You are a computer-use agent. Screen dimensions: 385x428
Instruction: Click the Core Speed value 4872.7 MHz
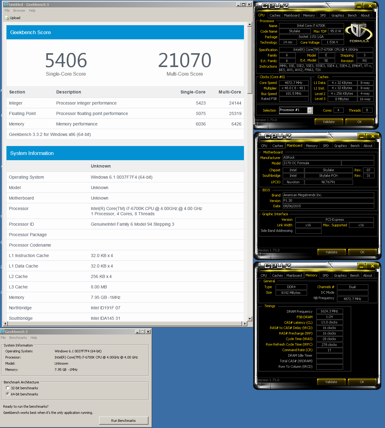294,83
